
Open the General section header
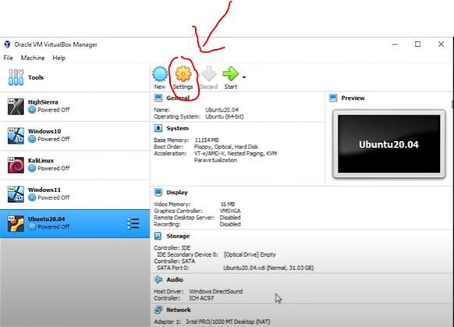point(178,98)
